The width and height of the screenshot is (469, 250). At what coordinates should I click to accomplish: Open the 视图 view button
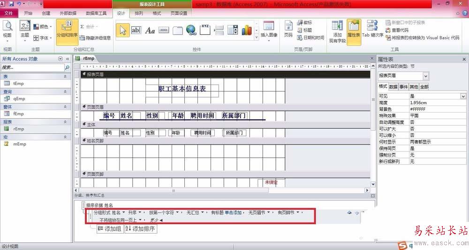[x=8, y=32]
